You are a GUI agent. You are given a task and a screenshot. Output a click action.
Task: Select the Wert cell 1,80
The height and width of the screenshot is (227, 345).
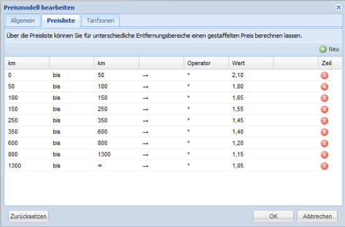coord(251,87)
